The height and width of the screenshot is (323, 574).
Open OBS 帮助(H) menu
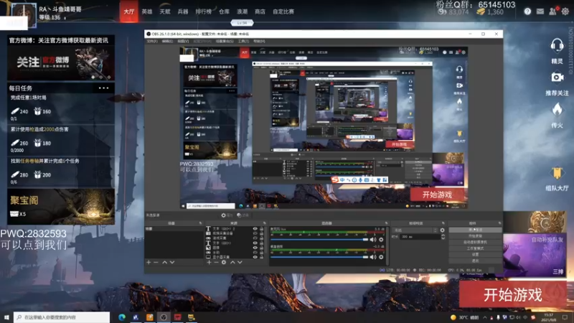259,42
